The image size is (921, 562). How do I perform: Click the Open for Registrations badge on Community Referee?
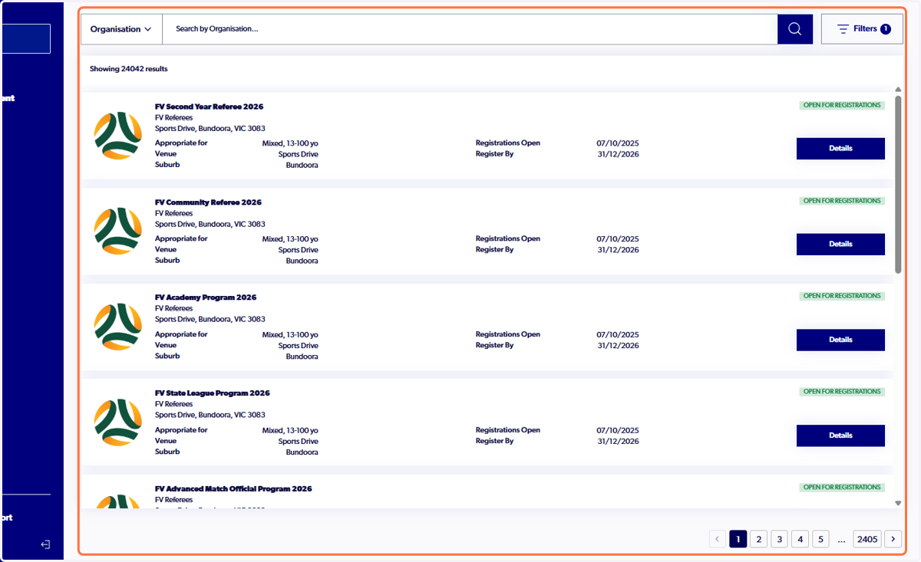point(842,201)
